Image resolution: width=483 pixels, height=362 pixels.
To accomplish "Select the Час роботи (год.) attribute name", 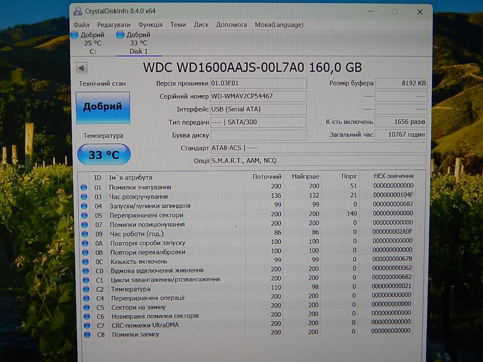I will pyautogui.click(x=137, y=234).
